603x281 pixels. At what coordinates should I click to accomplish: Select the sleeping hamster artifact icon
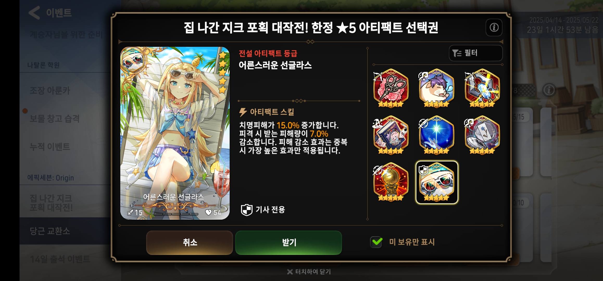pos(437,88)
